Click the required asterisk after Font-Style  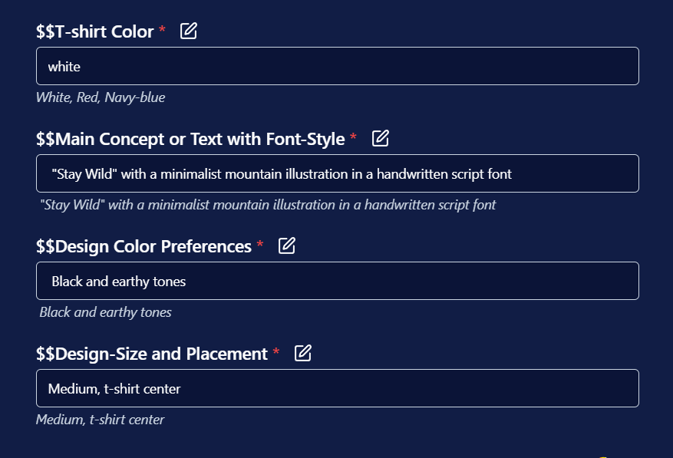(x=353, y=137)
